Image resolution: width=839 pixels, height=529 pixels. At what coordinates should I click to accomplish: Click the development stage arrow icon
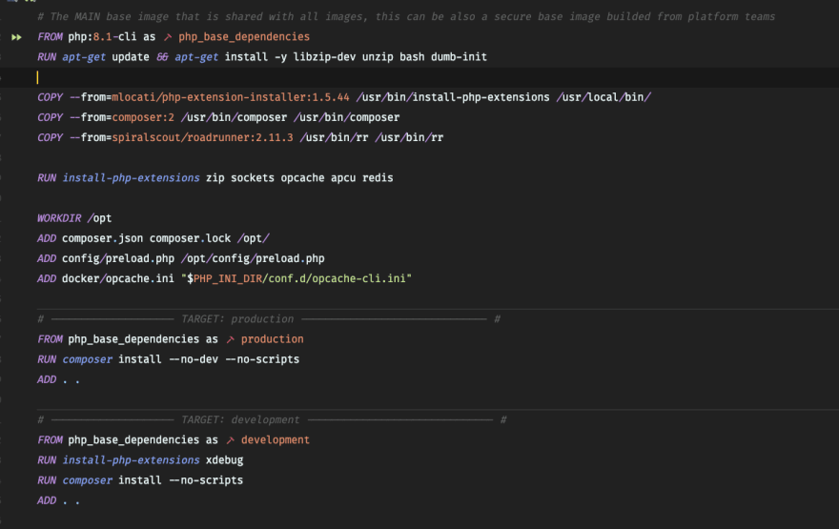pyautogui.click(x=230, y=440)
